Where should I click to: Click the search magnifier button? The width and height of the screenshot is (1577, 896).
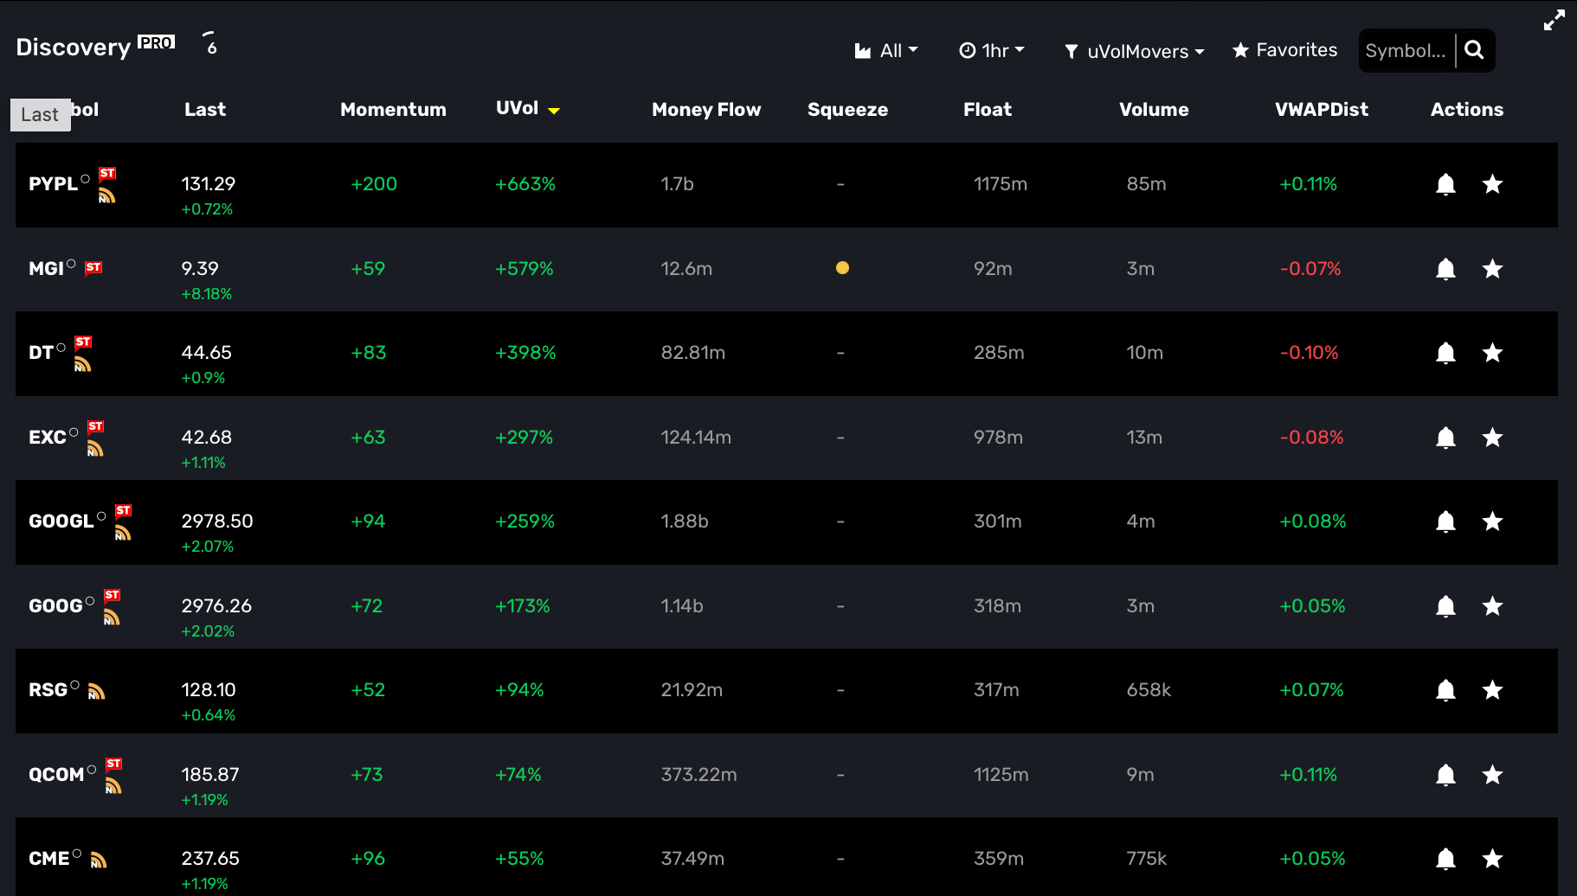click(x=1475, y=50)
